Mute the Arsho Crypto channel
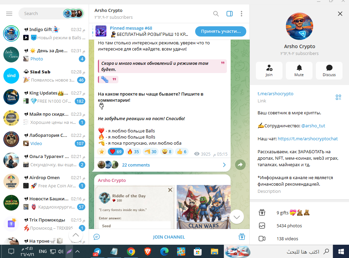This screenshot has width=349, height=258. (x=299, y=71)
